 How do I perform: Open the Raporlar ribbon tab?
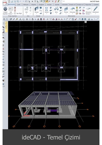(x=88, y=5)
